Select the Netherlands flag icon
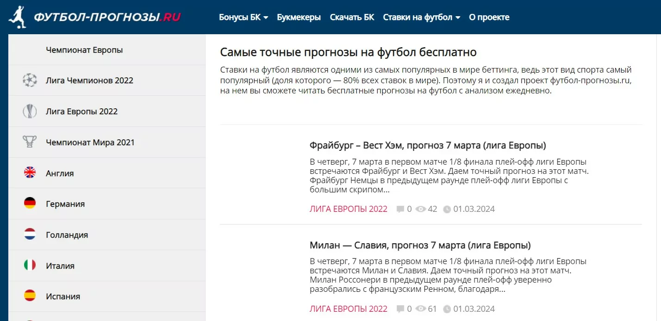The height and width of the screenshot is (321, 661). click(x=30, y=235)
